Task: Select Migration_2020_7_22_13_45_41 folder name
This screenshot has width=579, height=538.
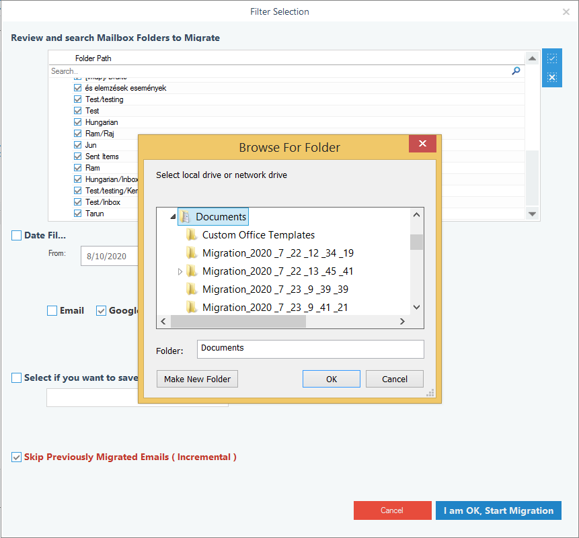Action: [278, 271]
